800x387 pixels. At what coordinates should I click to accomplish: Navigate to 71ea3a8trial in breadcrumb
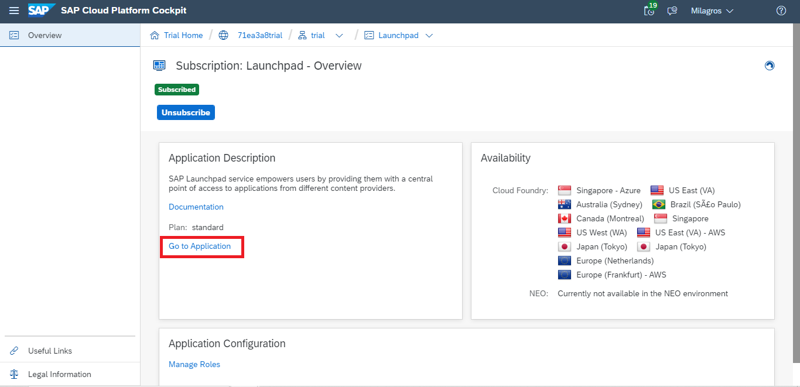tap(259, 36)
